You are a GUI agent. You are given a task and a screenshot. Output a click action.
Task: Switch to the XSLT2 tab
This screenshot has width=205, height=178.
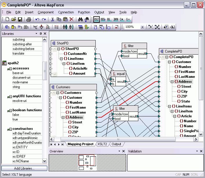point(102,144)
